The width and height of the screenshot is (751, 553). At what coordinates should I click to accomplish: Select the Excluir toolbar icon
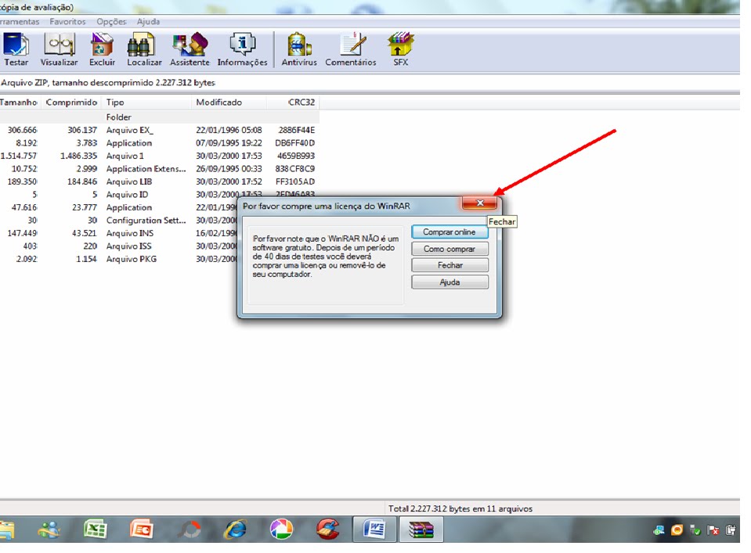102,48
